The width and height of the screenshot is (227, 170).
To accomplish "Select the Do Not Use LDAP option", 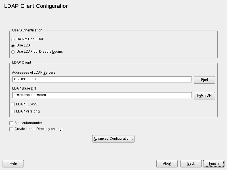I will (13, 39).
